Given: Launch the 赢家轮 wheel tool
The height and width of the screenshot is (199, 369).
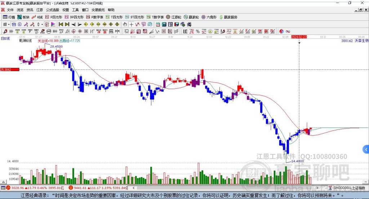Looking at the screenshot, I should pyautogui.click(x=191, y=17).
